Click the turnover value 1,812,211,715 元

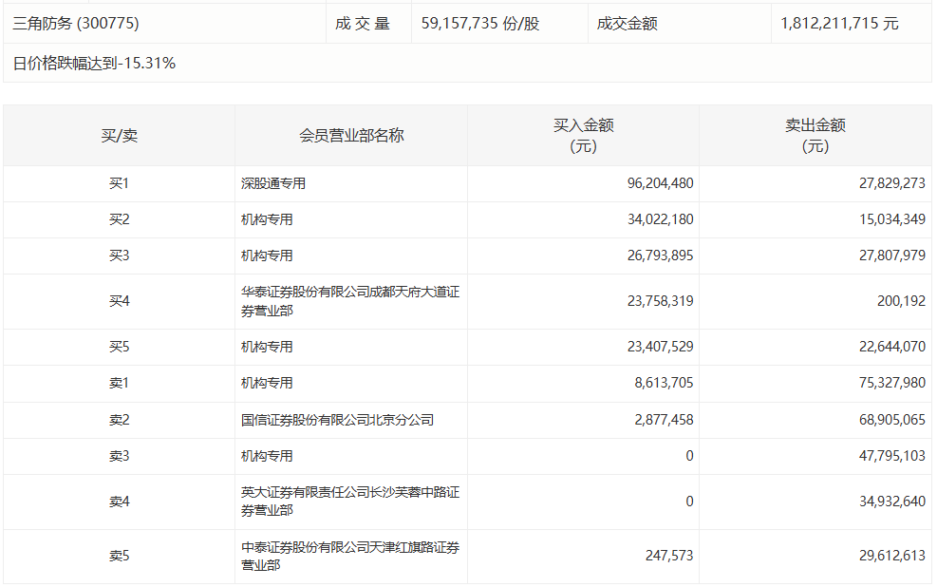(x=839, y=24)
